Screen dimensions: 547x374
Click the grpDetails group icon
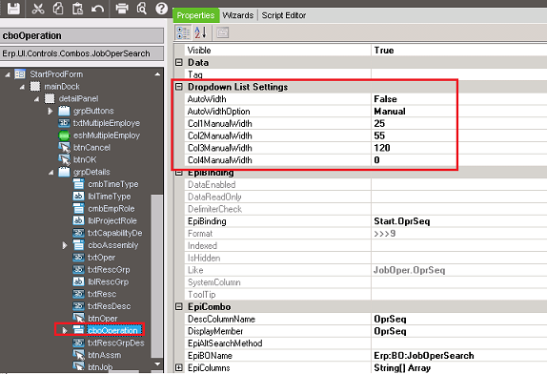point(64,172)
